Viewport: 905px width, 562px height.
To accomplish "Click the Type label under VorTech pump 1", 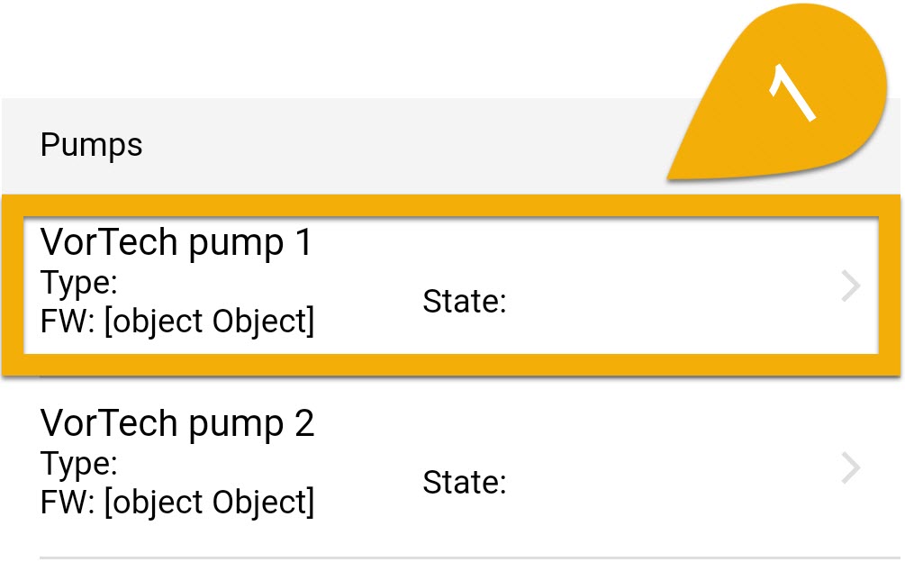I will (78, 284).
